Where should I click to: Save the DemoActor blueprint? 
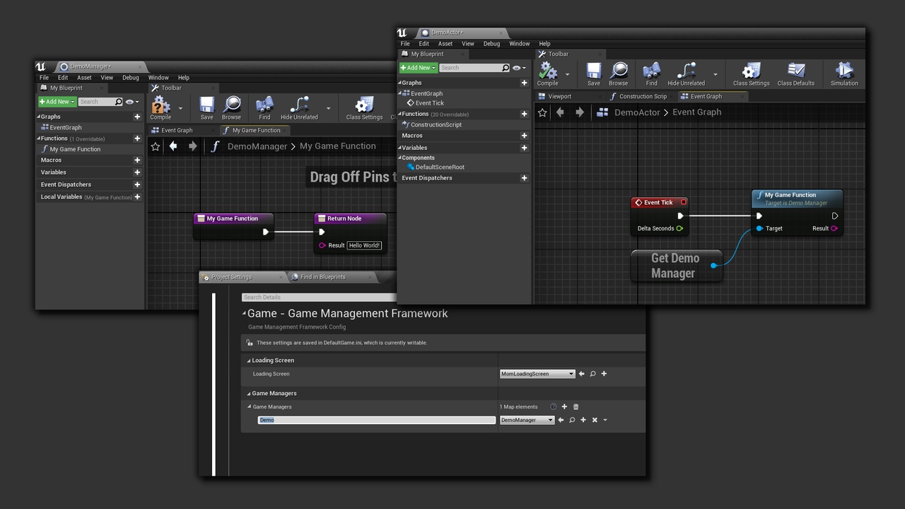click(594, 74)
